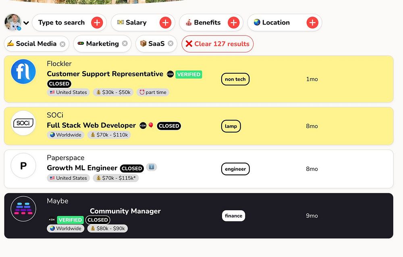This screenshot has width=403, height=257.
Task: Open Community Manager job listing
Action: 125,211
